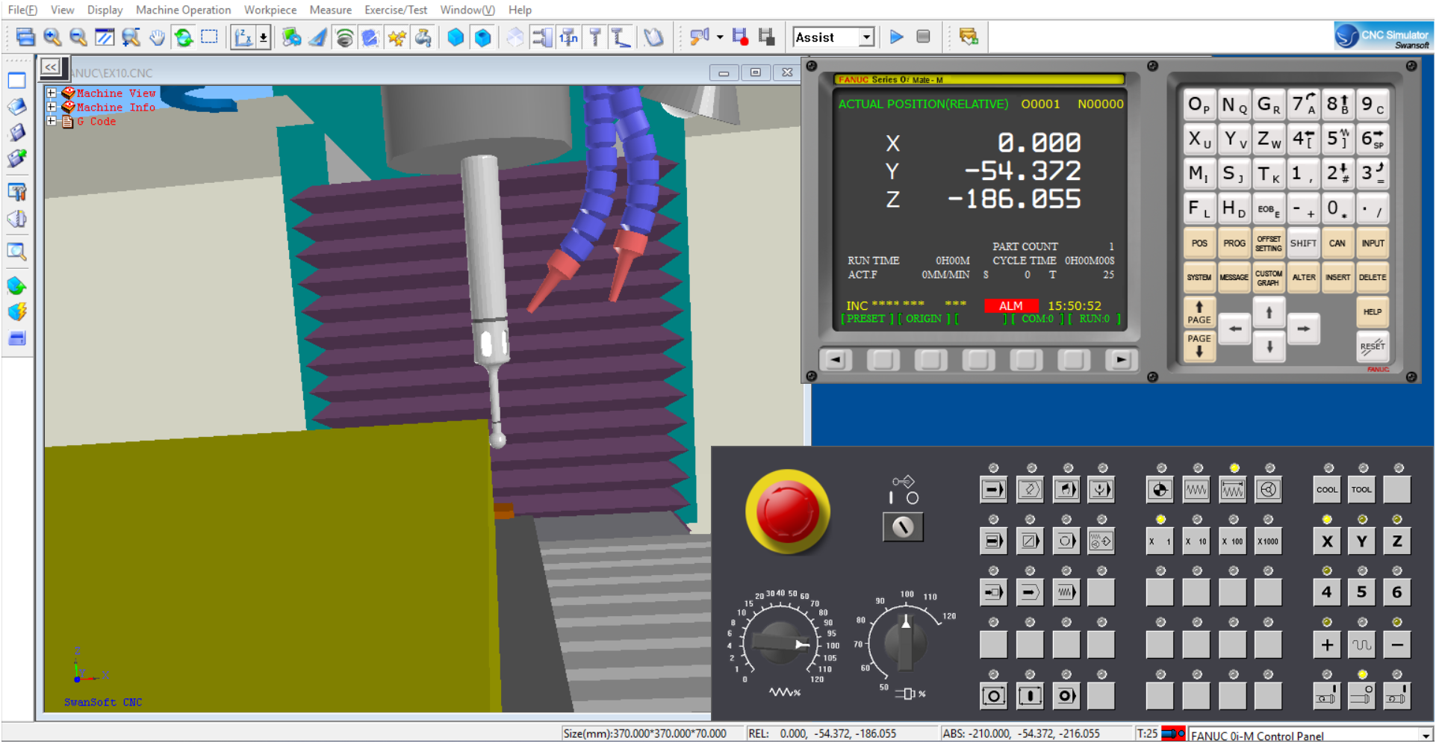Open the Measure menu
Screen dimensions: 1436x743
pos(331,10)
